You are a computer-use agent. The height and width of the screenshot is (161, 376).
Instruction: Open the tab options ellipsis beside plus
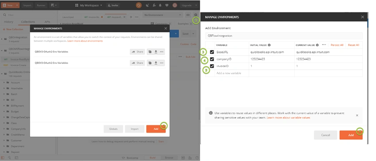[136, 17]
